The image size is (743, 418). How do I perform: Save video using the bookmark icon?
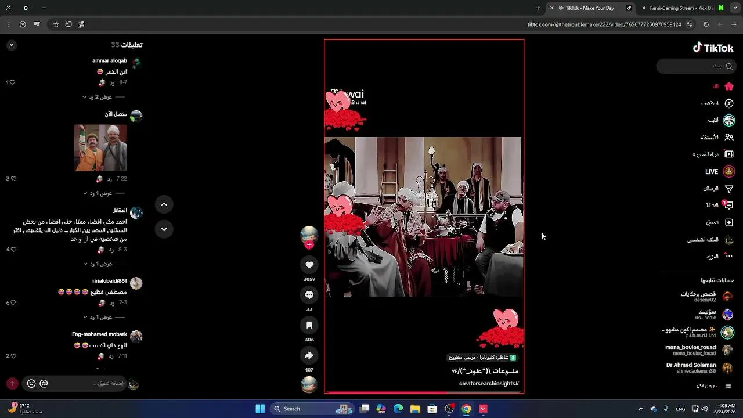click(309, 325)
